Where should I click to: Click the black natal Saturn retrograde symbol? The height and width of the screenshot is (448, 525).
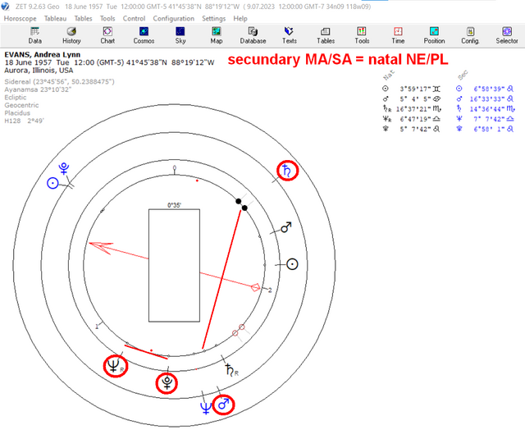click(231, 370)
